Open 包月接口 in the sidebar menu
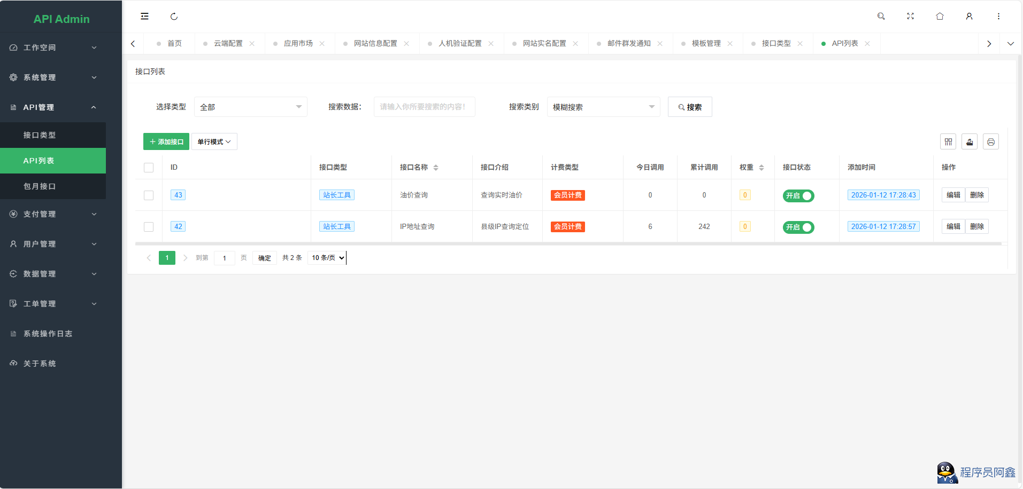The image size is (1023, 489). pyautogui.click(x=40, y=186)
